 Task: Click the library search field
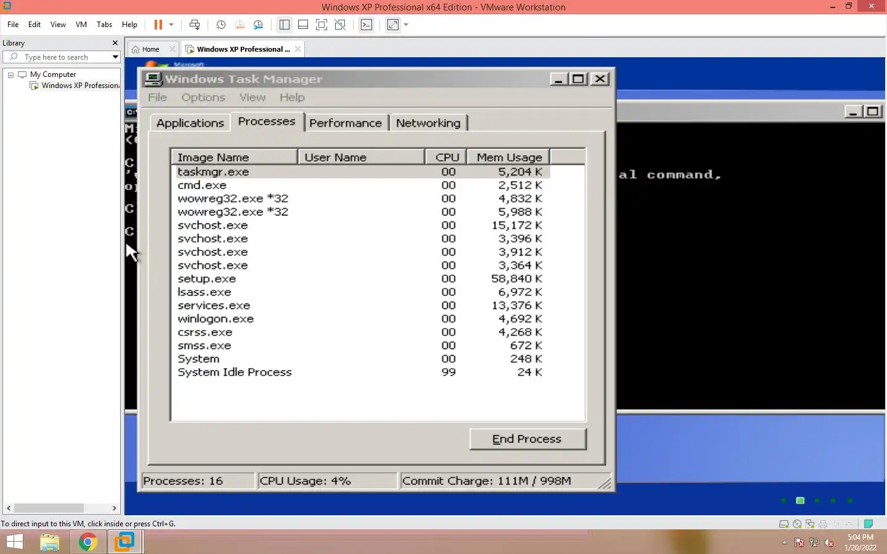point(59,57)
